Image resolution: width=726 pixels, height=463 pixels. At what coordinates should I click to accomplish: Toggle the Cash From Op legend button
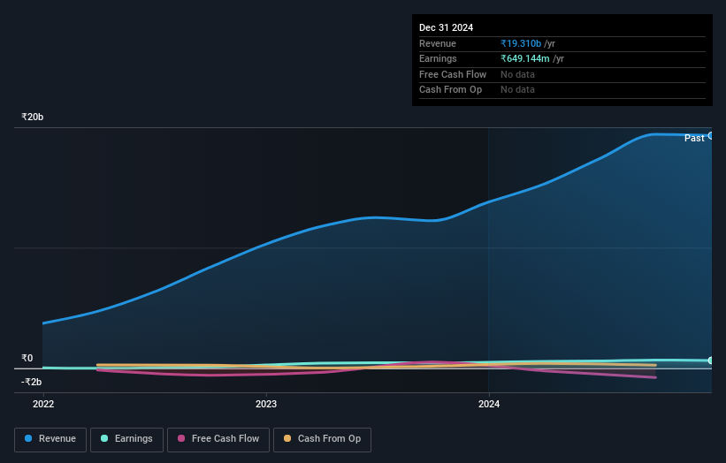coord(322,439)
